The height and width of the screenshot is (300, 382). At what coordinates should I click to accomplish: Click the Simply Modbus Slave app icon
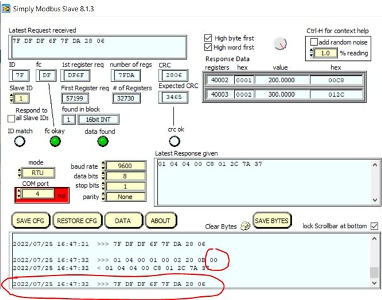[x=6, y=9]
